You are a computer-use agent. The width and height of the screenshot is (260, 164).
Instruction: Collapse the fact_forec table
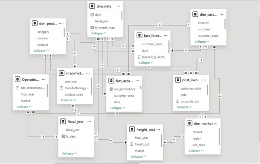pyautogui.click(x=146, y=63)
